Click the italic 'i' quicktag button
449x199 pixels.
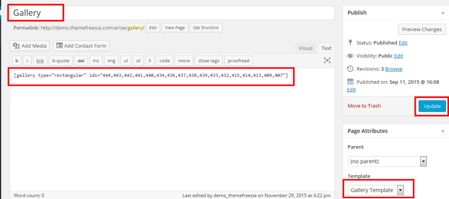click(x=27, y=60)
